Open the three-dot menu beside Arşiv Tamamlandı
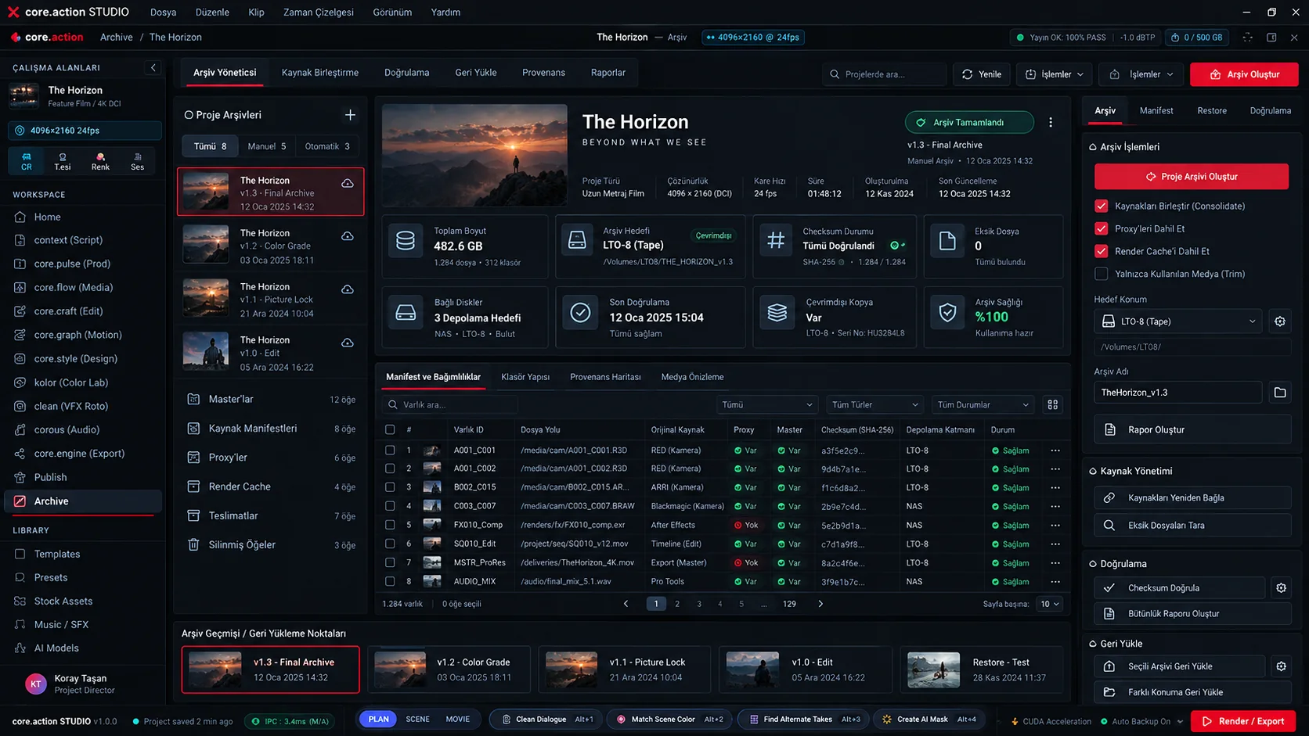Screen dimensions: 1309x736 [1051, 123]
